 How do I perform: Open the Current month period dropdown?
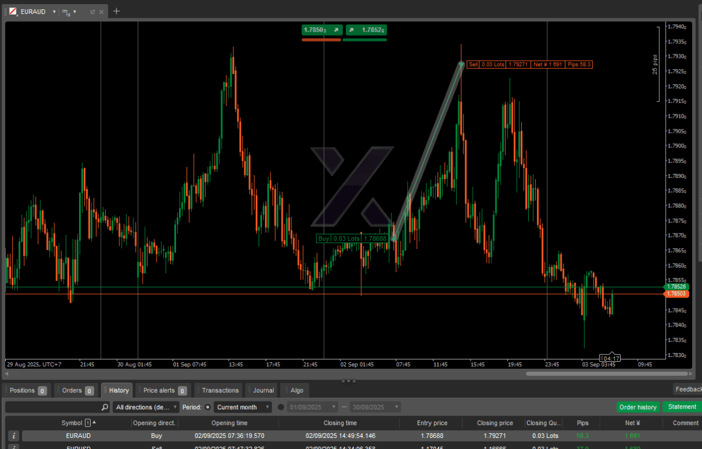coord(243,407)
